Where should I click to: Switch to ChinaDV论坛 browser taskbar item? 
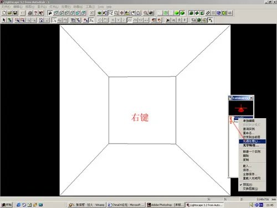[x=126, y=205]
